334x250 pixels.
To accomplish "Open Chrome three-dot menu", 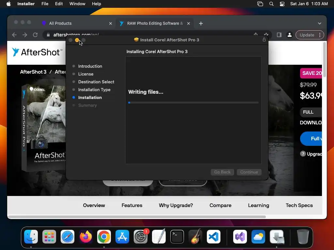I will pos(320,35).
